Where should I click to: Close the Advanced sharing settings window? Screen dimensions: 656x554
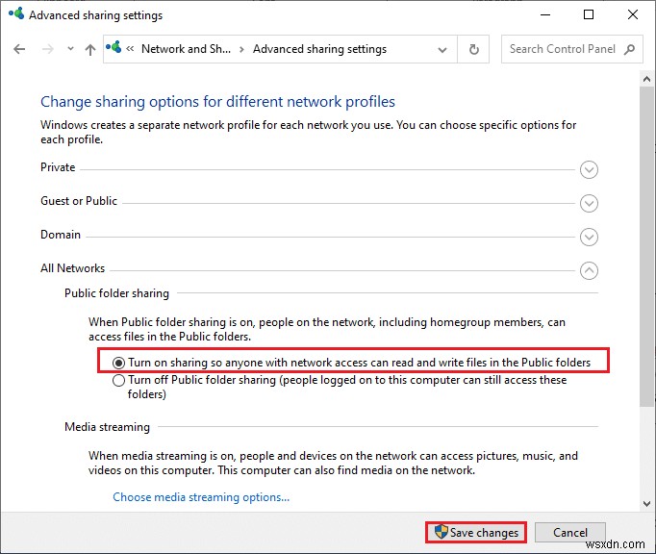click(x=633, y=15)
